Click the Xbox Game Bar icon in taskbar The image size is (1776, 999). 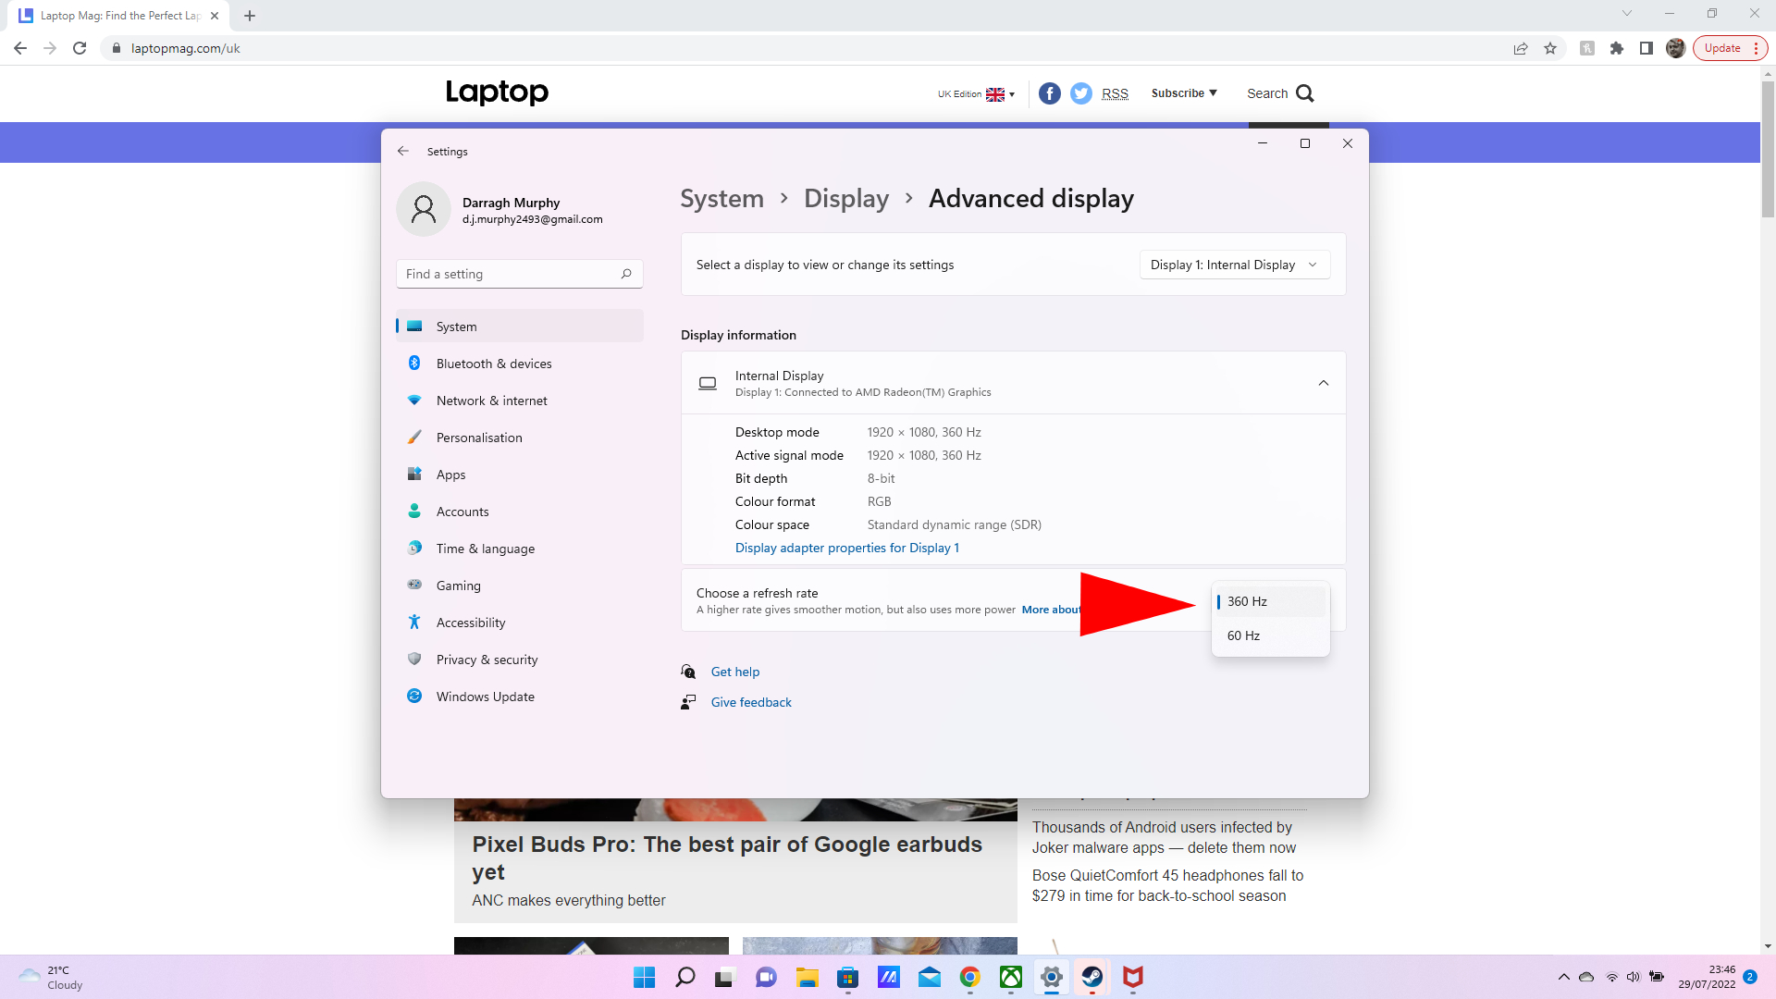[1010, 977]
